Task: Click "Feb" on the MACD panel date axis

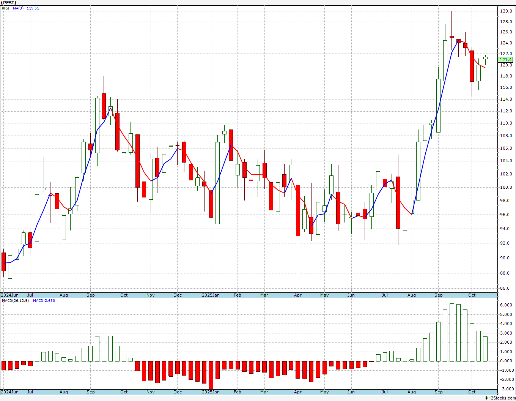Action: point(238,392)
